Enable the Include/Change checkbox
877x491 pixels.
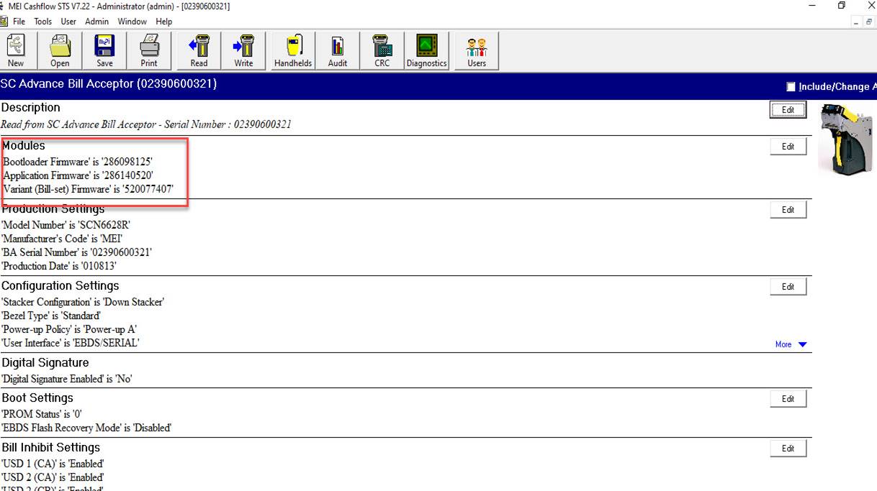point(791,87)
